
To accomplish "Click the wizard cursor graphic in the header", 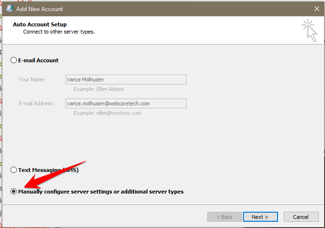I will click(x=309, y=30).
